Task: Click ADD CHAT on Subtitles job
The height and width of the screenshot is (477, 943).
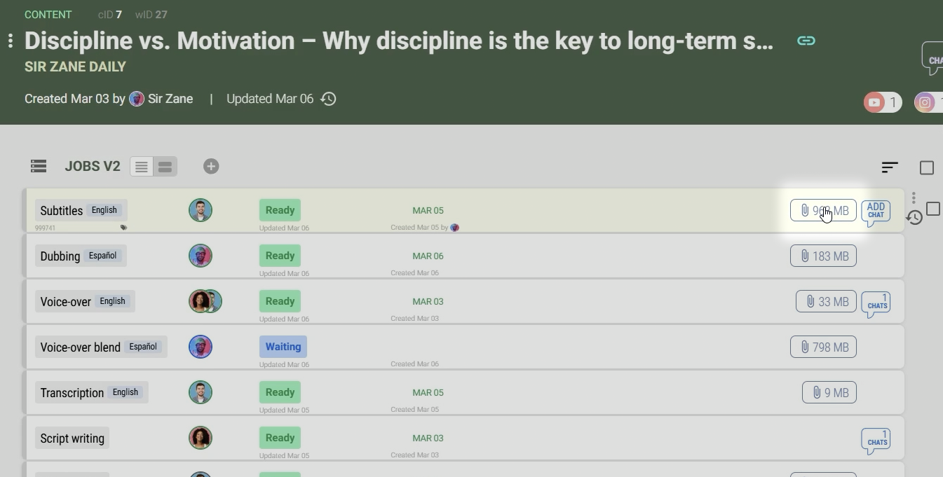Action: [x=876, y=211]
